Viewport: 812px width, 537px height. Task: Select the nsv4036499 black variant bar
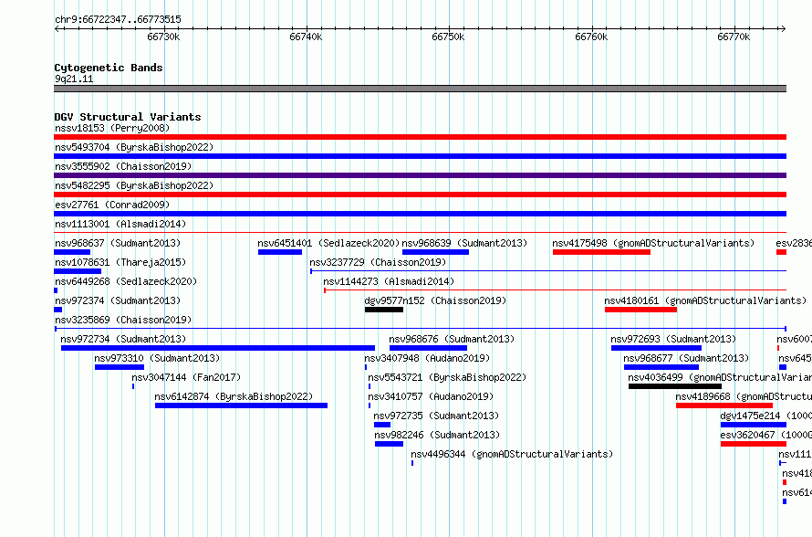[x=675, y=386]
